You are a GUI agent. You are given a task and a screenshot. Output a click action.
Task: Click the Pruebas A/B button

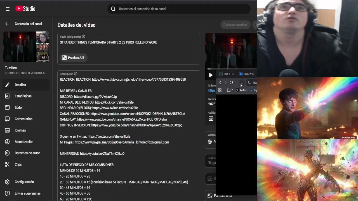[x=74, y=58]
